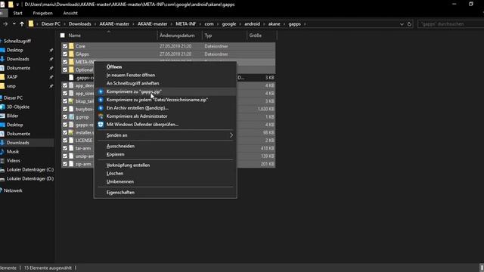The width and height of the screenshot is (484, 272).
Task: Open the address bar history dropdown
Action: click(402, 24)
